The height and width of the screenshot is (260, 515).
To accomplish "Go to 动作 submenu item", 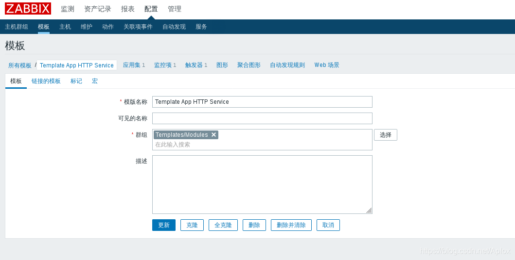I will coord(108,27).
